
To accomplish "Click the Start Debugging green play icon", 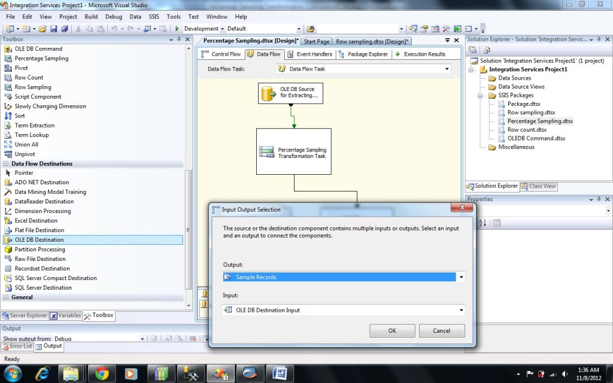I will point(177,29).
